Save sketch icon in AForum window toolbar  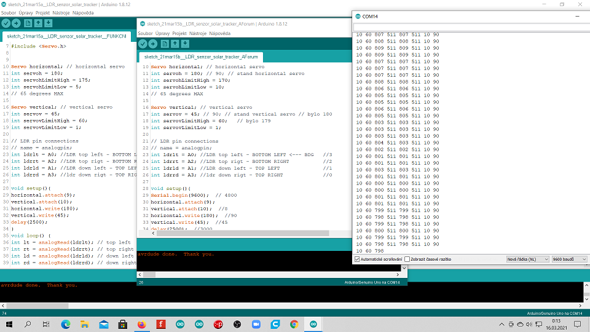(185, 44)
